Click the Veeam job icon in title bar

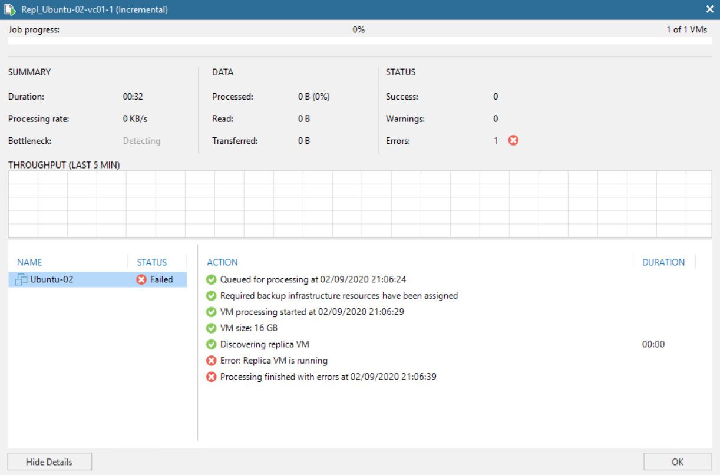click(x=10, y=9)
